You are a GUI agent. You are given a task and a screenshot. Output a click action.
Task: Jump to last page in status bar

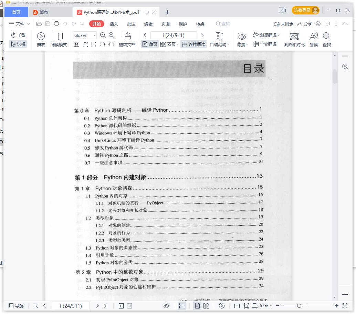pyautogui.click(x=106, y=306)
